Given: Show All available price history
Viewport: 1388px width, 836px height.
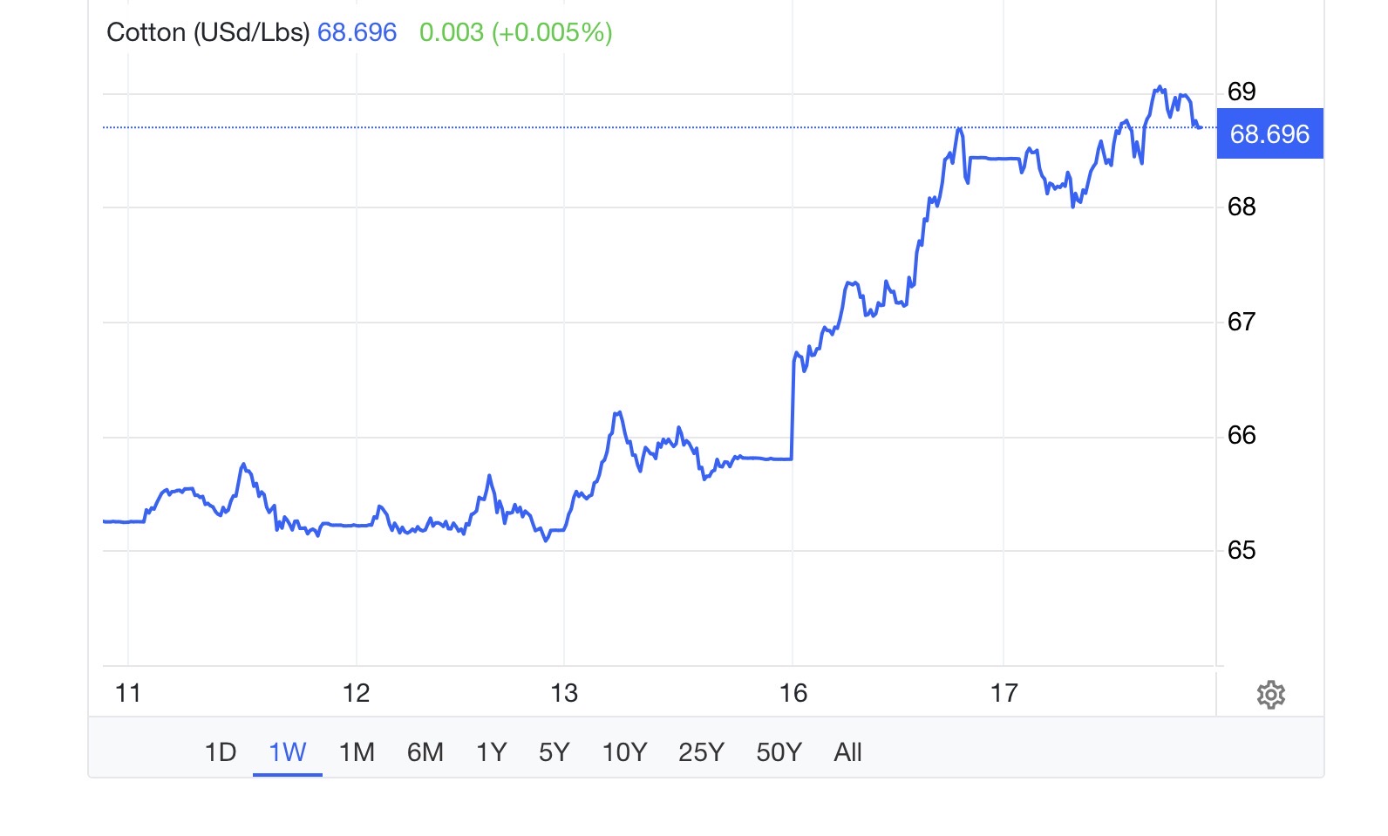Looking at the screenshot, I should click(847, 751).
